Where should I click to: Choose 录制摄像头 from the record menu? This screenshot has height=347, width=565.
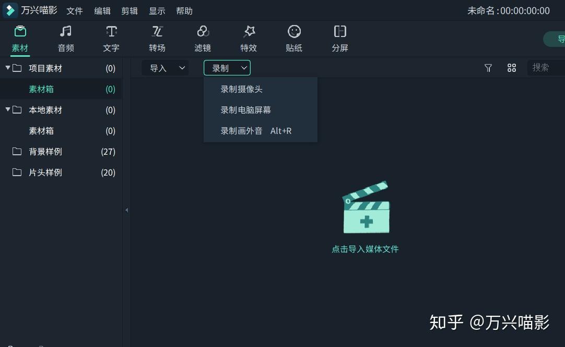point(261,89)
